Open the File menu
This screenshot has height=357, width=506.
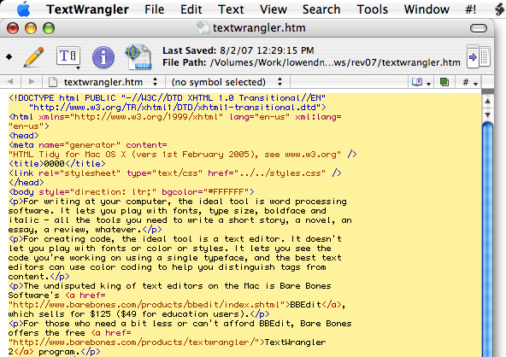click(154, 9)
